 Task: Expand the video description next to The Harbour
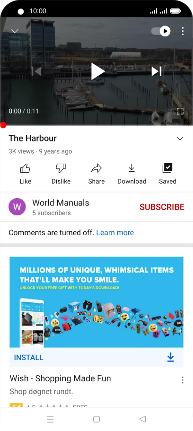pos(180,138)
